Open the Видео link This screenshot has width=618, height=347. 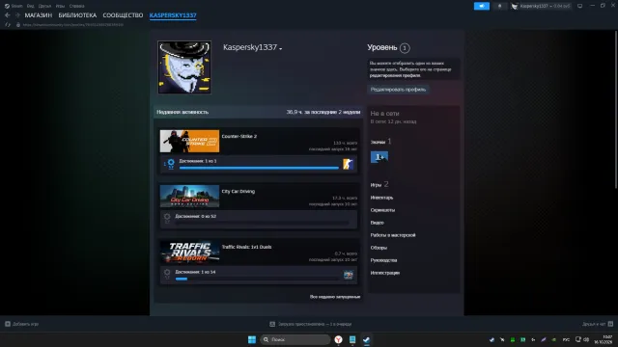click(x=378, y=223)
